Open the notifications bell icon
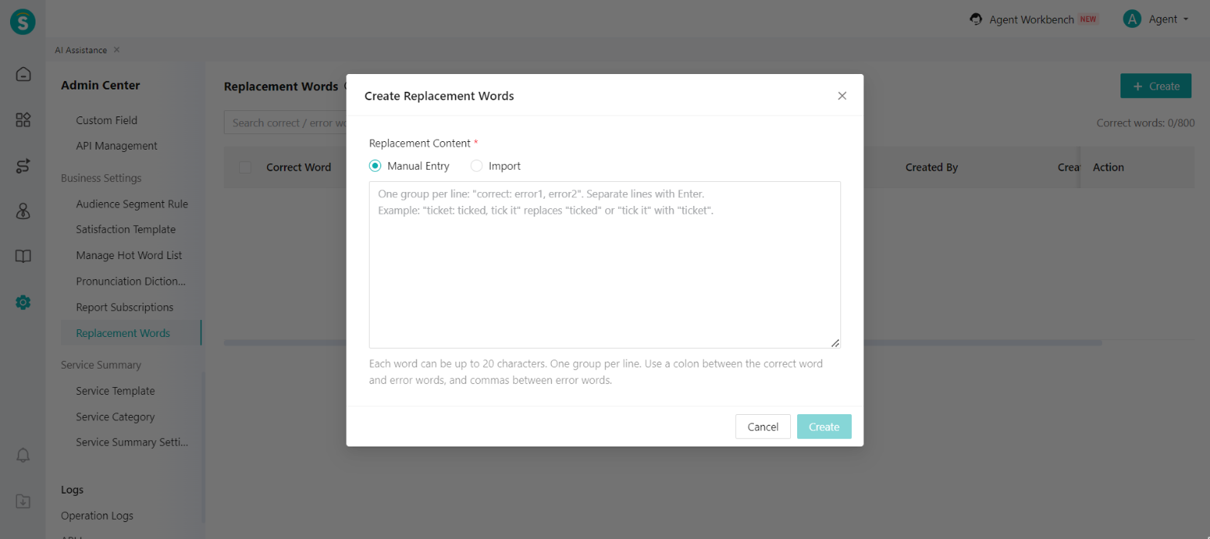 (x=23, y=456)
